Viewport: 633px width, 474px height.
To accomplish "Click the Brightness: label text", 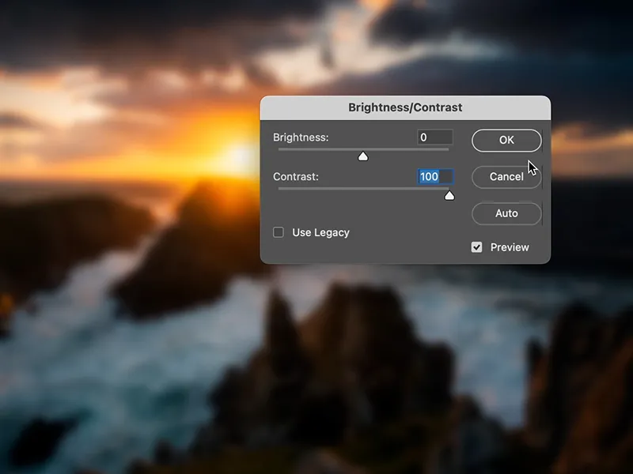I will [x=301, y=137].
